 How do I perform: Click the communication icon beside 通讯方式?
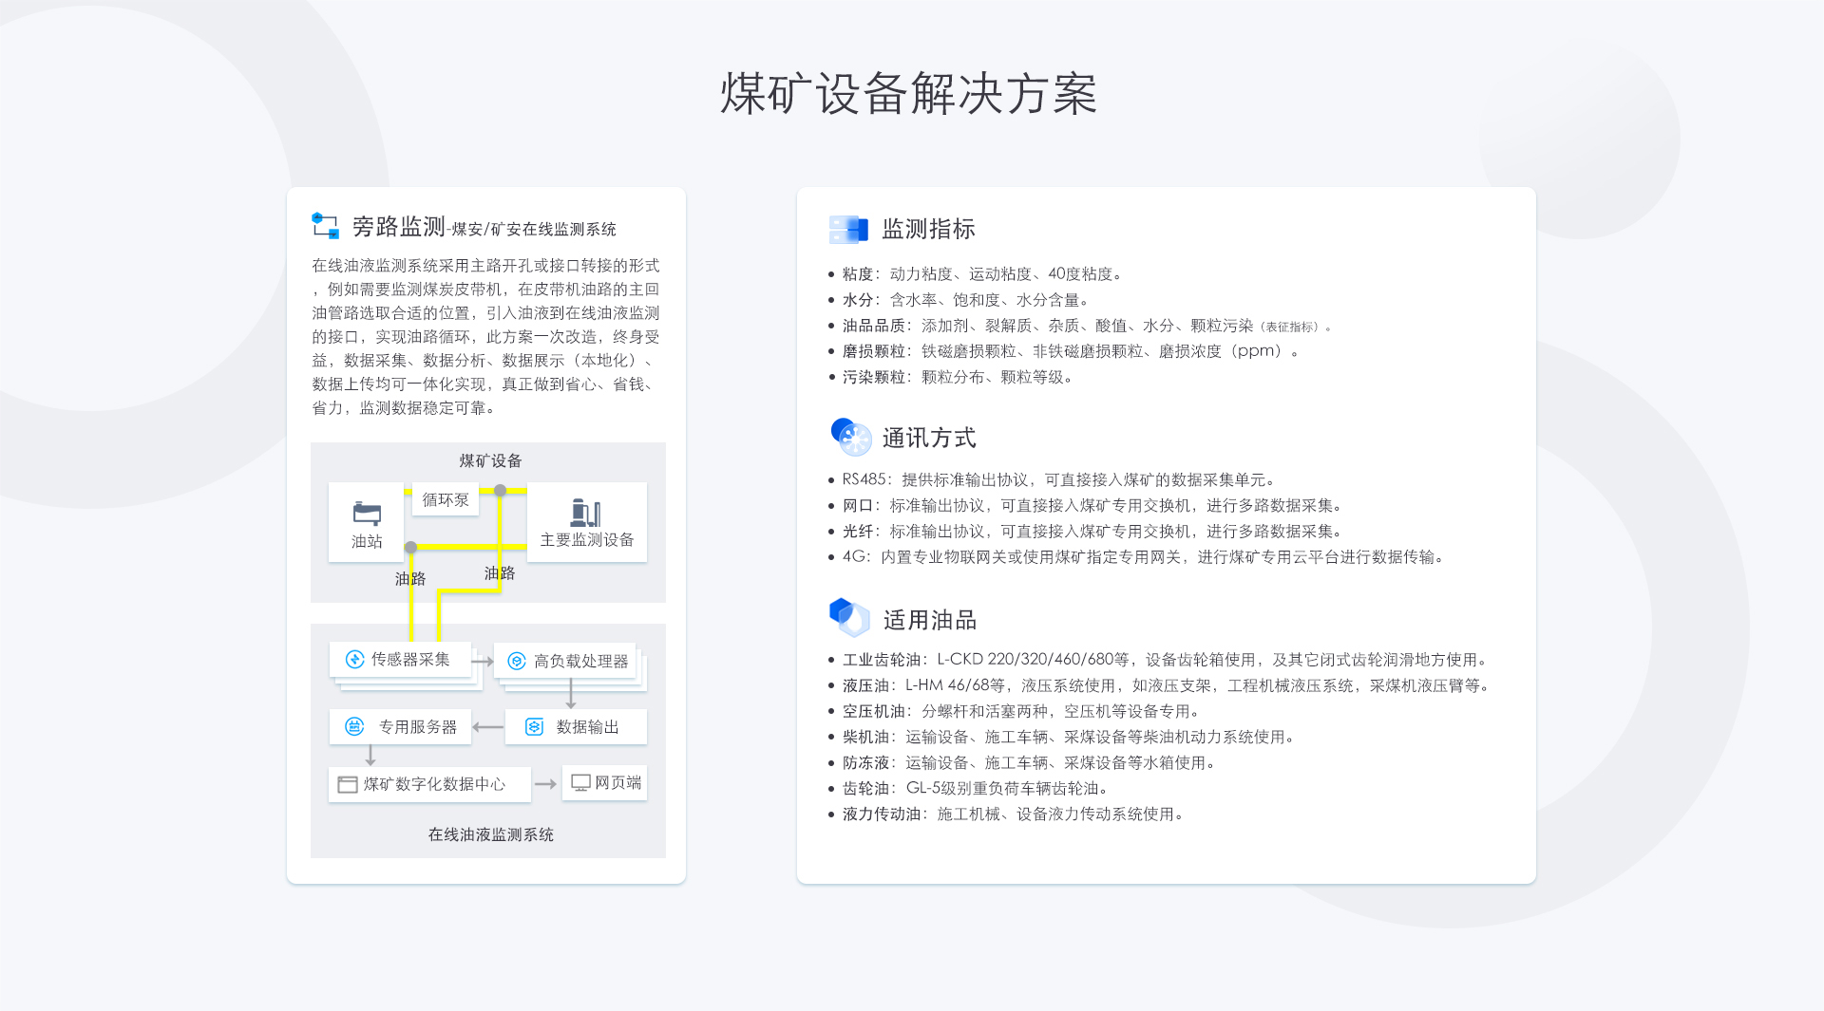(850, 438)
